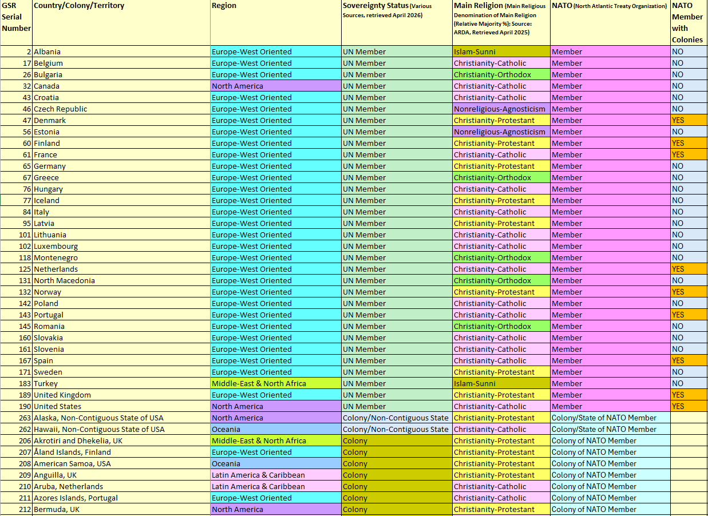Select the American Samoa, USA cell
Viewport: 708px width, 516px height.
[x=121, y=463]
